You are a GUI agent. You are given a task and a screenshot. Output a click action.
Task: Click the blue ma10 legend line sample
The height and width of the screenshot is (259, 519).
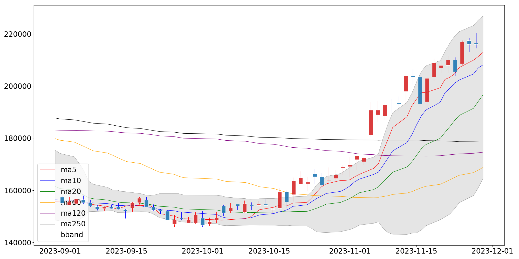point(48,181)
